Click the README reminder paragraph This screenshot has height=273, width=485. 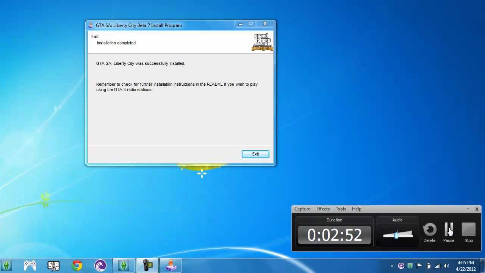[177, 87]
